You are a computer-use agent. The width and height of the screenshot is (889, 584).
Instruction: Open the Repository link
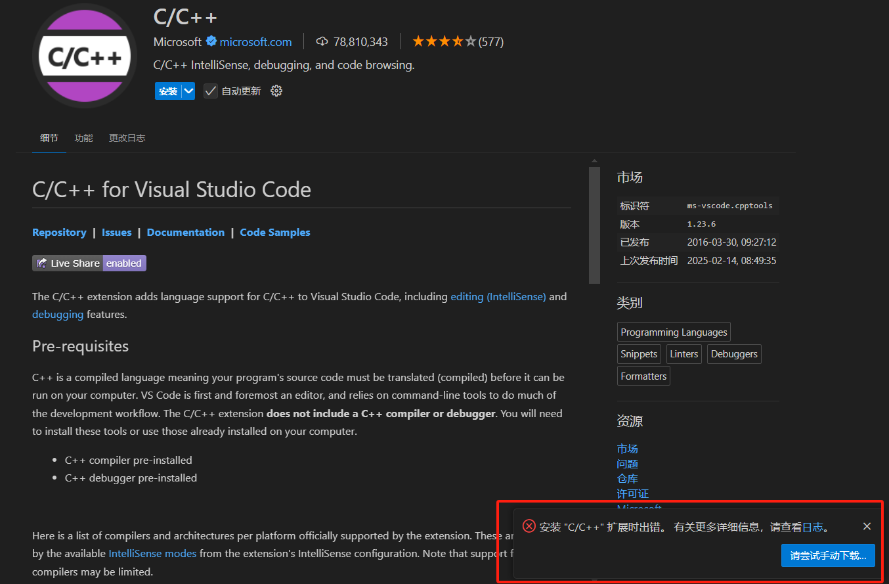pos(59,233)
